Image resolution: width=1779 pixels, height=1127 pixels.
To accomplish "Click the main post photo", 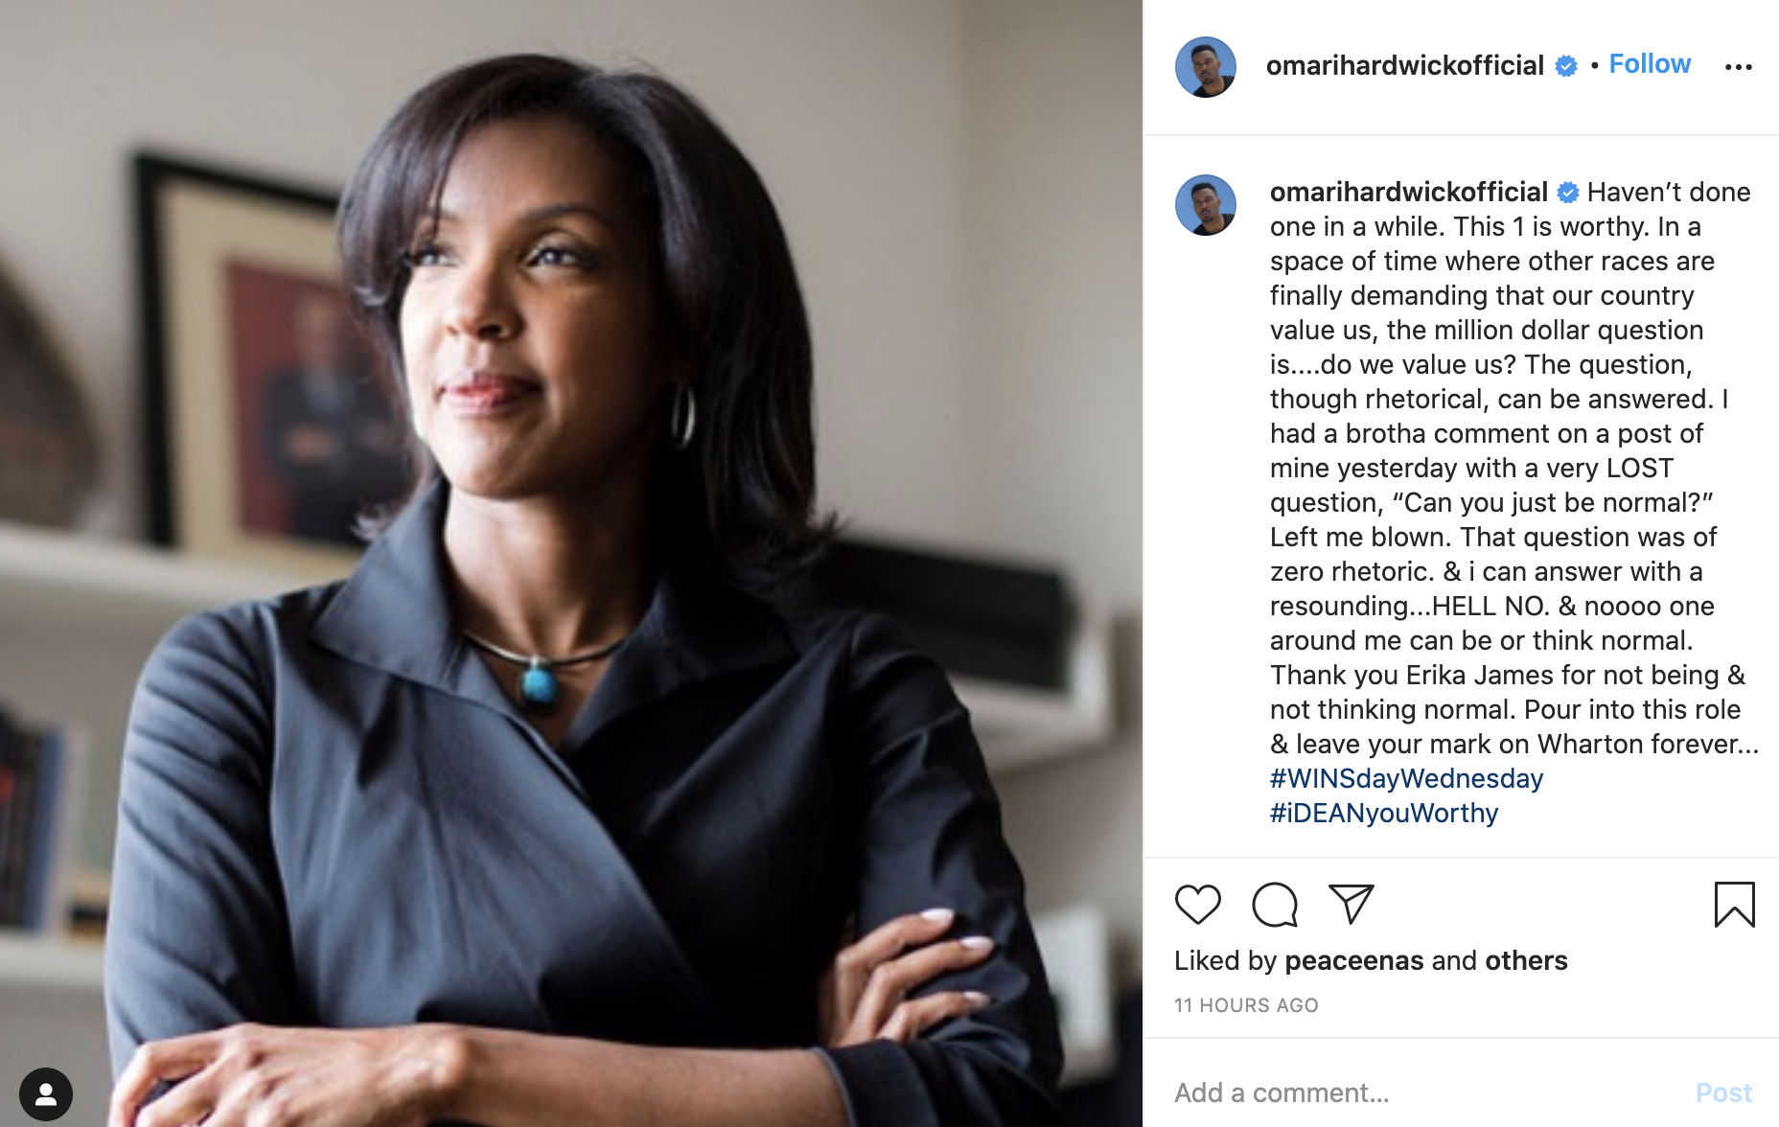I will (571, 563).
